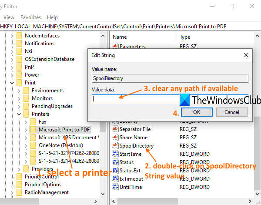This screenshot has height=205, width=261.
Task: Select the PendingUpgrades key label
Action: pyautogui.click(x=52, y=106)
